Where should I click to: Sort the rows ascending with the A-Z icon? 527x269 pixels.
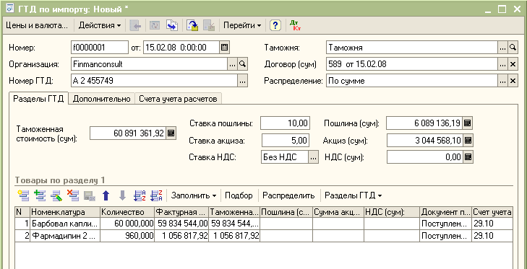pyautogui.click(x=139, y=195)
